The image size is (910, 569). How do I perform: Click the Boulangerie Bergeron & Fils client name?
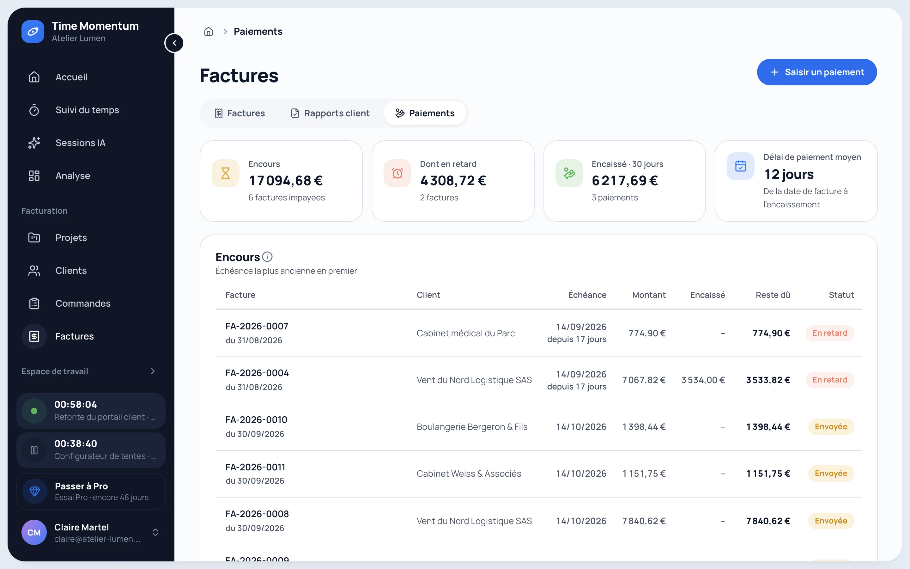[x=472, y=427]
